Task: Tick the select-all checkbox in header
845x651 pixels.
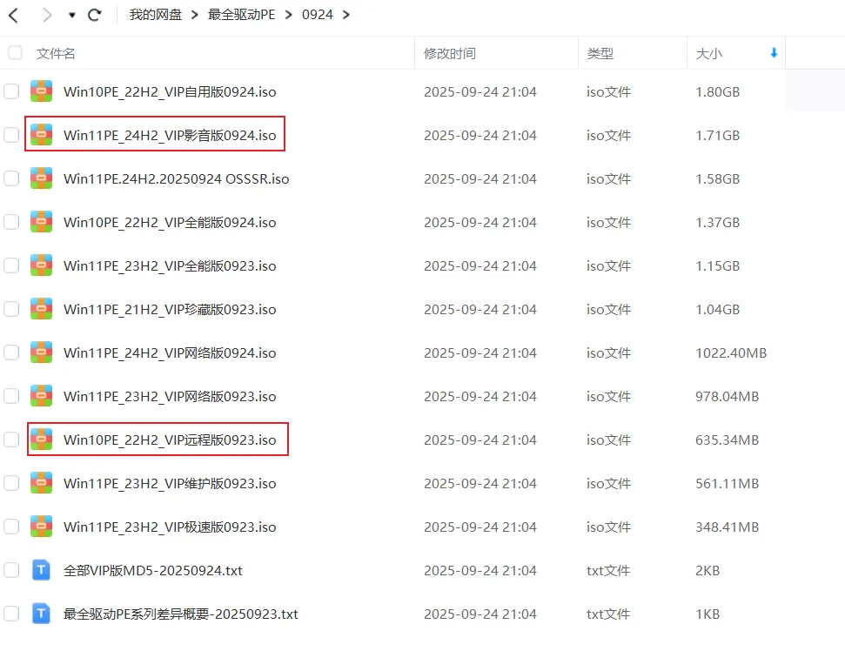Action: point(15,53)
